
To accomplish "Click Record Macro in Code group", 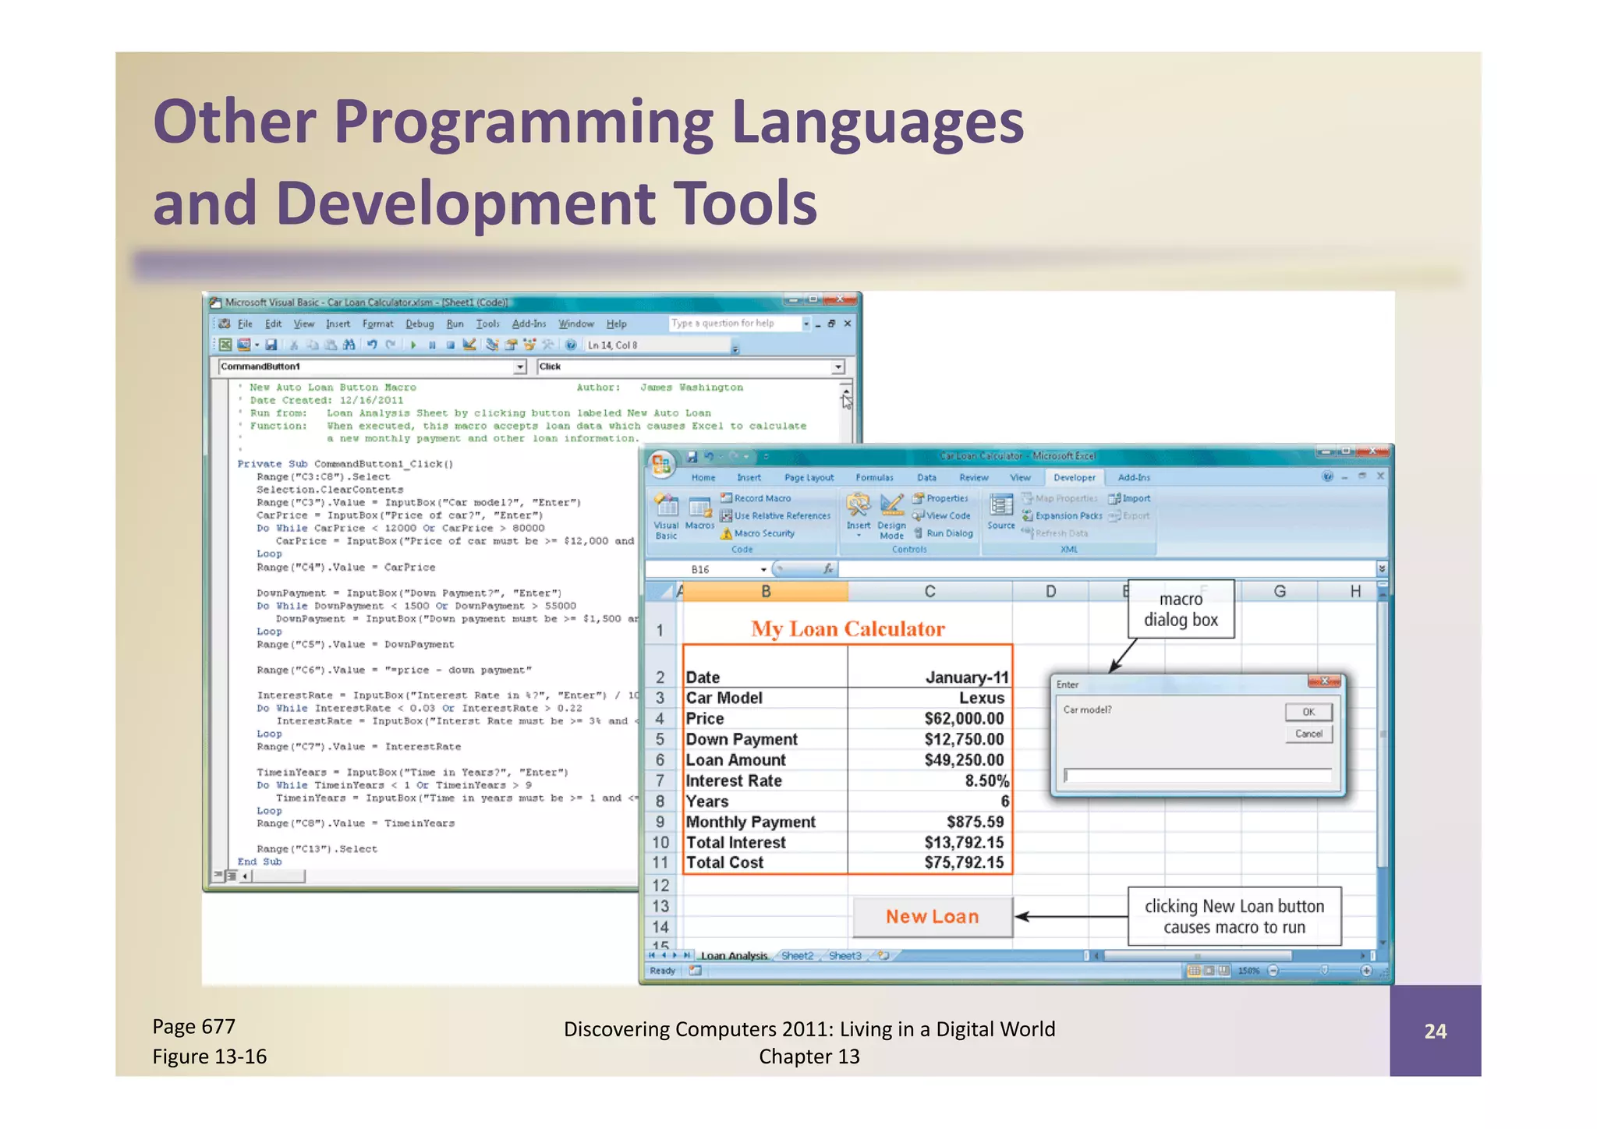I will click(x=756, y=498).
